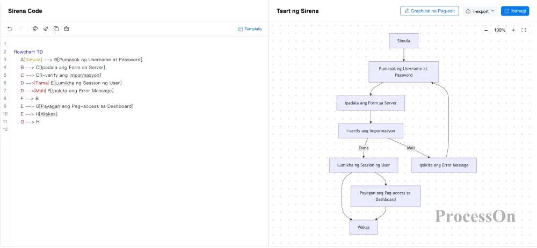Click code line "F --> B"

coord(30,99)
